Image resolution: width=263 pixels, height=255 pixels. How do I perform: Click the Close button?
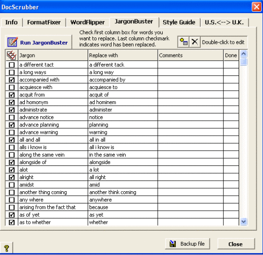pyautogui.click(x=236, y=244)
